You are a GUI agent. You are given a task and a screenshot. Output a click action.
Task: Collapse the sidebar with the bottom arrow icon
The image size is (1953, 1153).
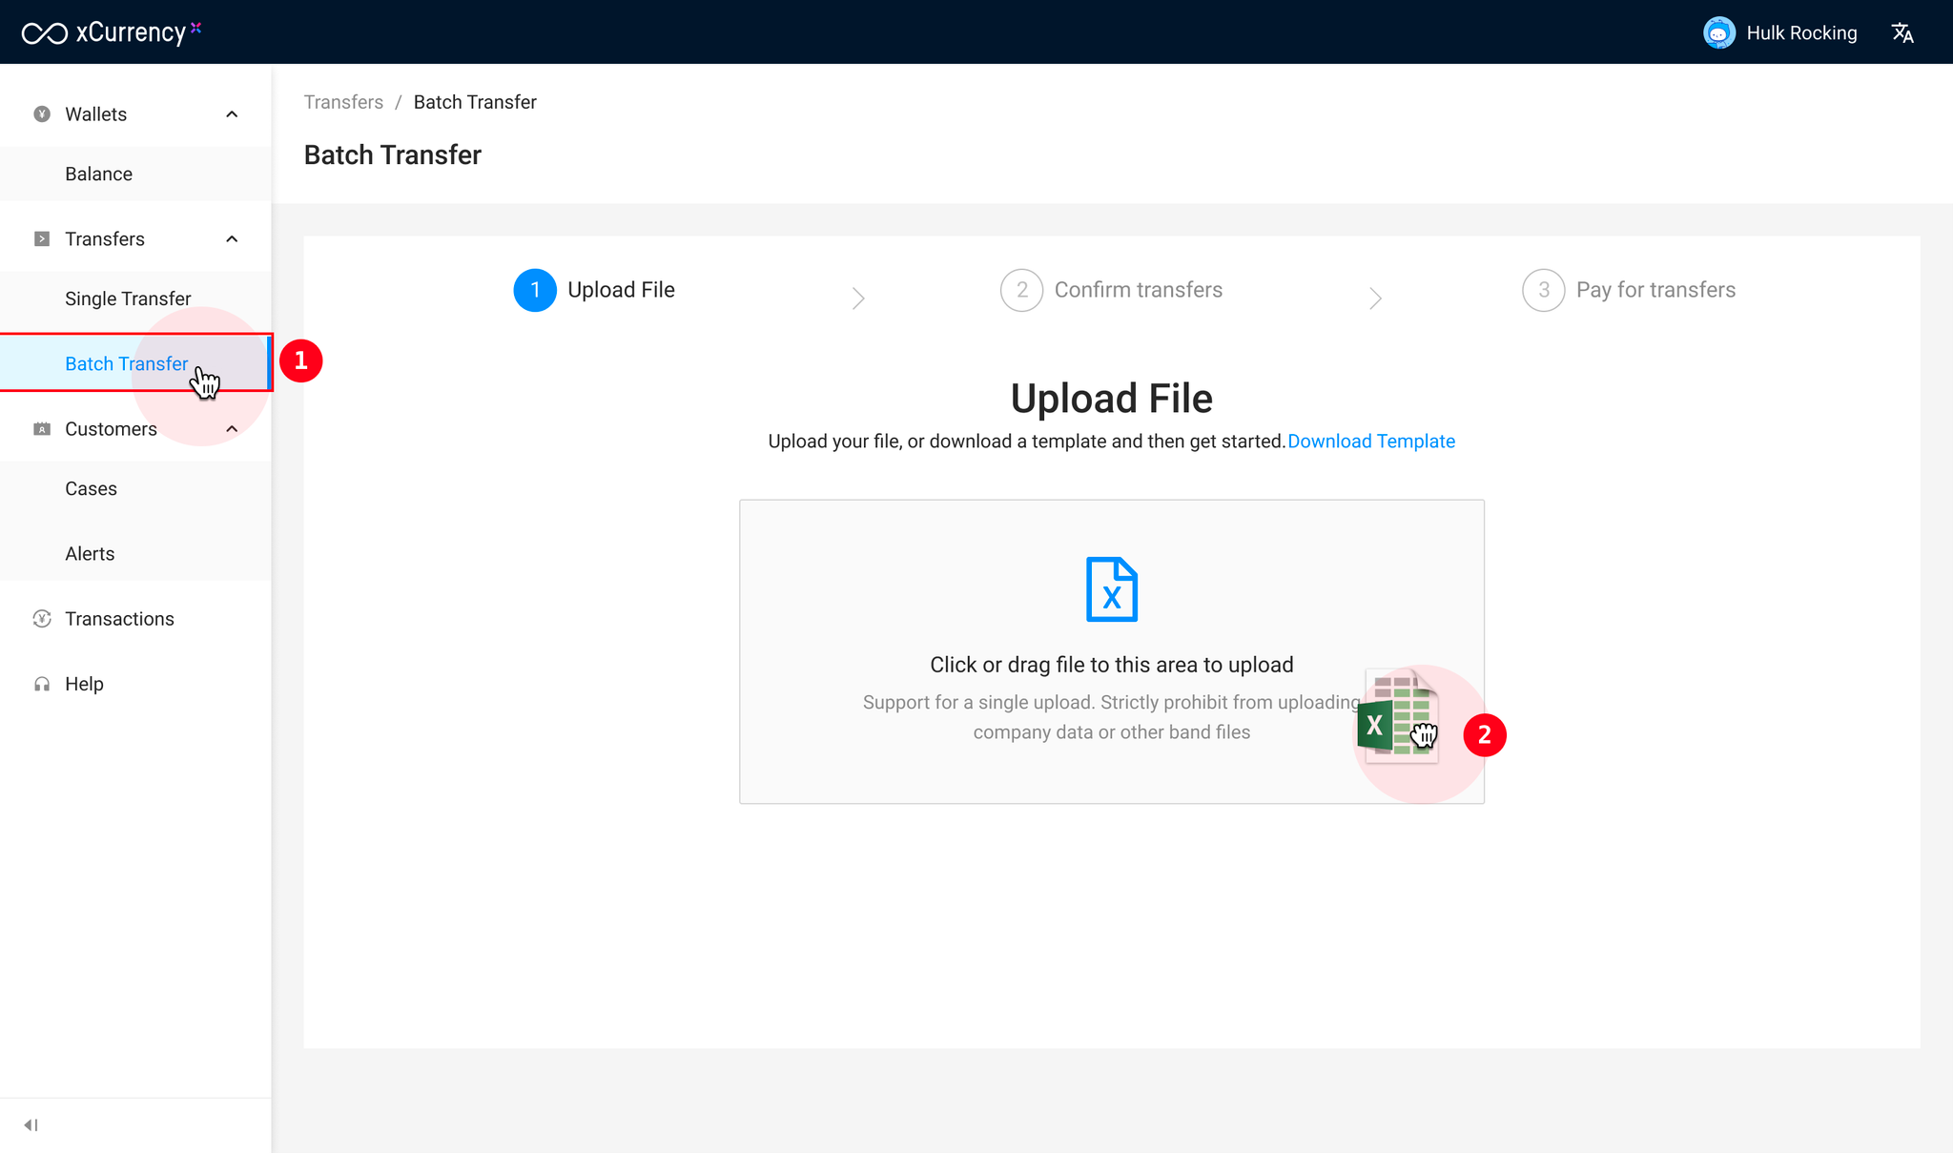tap(31, 1125)
